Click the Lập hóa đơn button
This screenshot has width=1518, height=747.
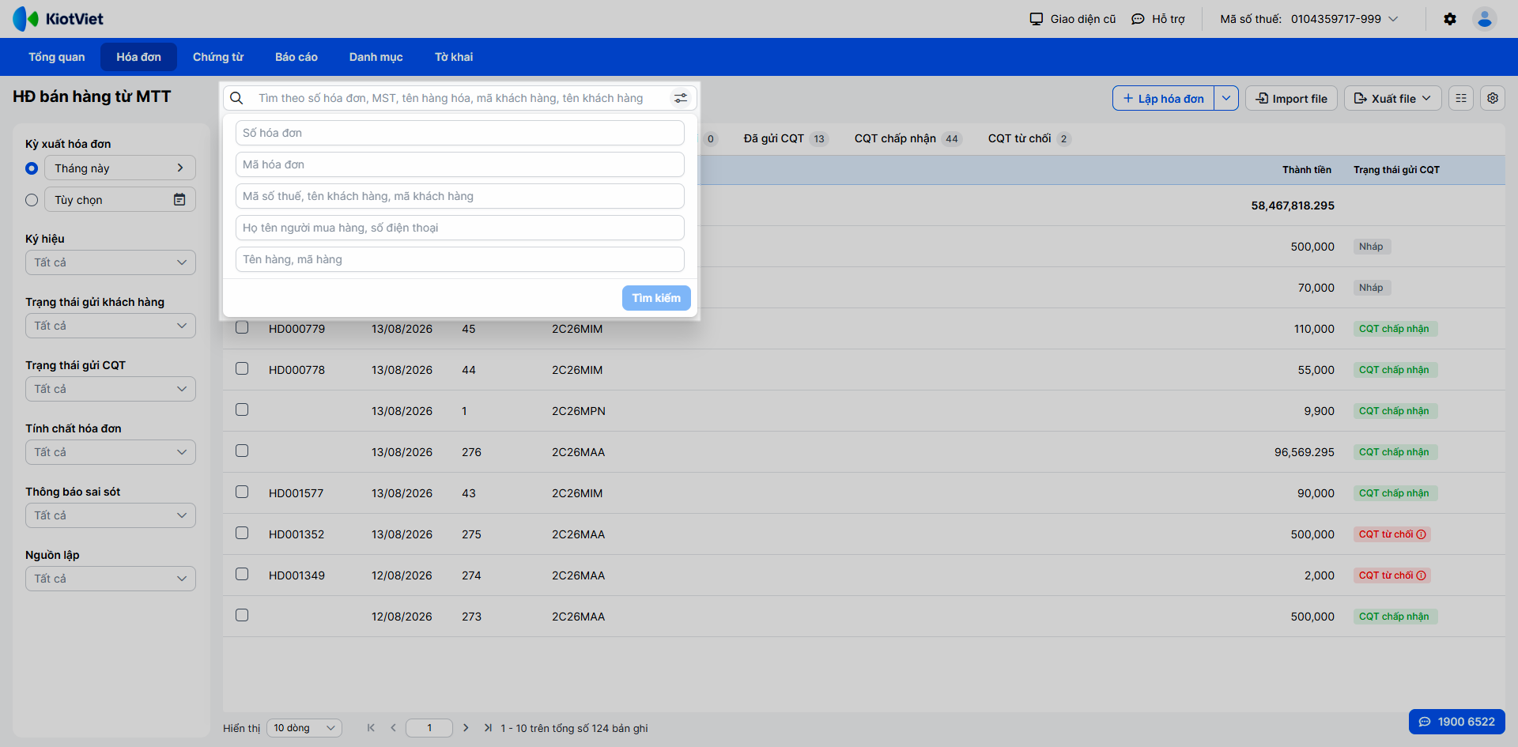pyautogui.click(x=1163, y=98)
